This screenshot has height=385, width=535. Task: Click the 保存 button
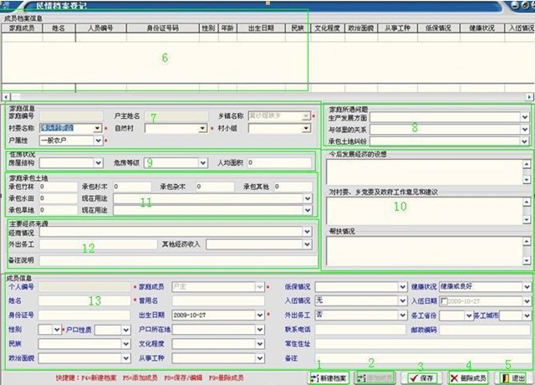pyautogui.click(x=421, y=377)
